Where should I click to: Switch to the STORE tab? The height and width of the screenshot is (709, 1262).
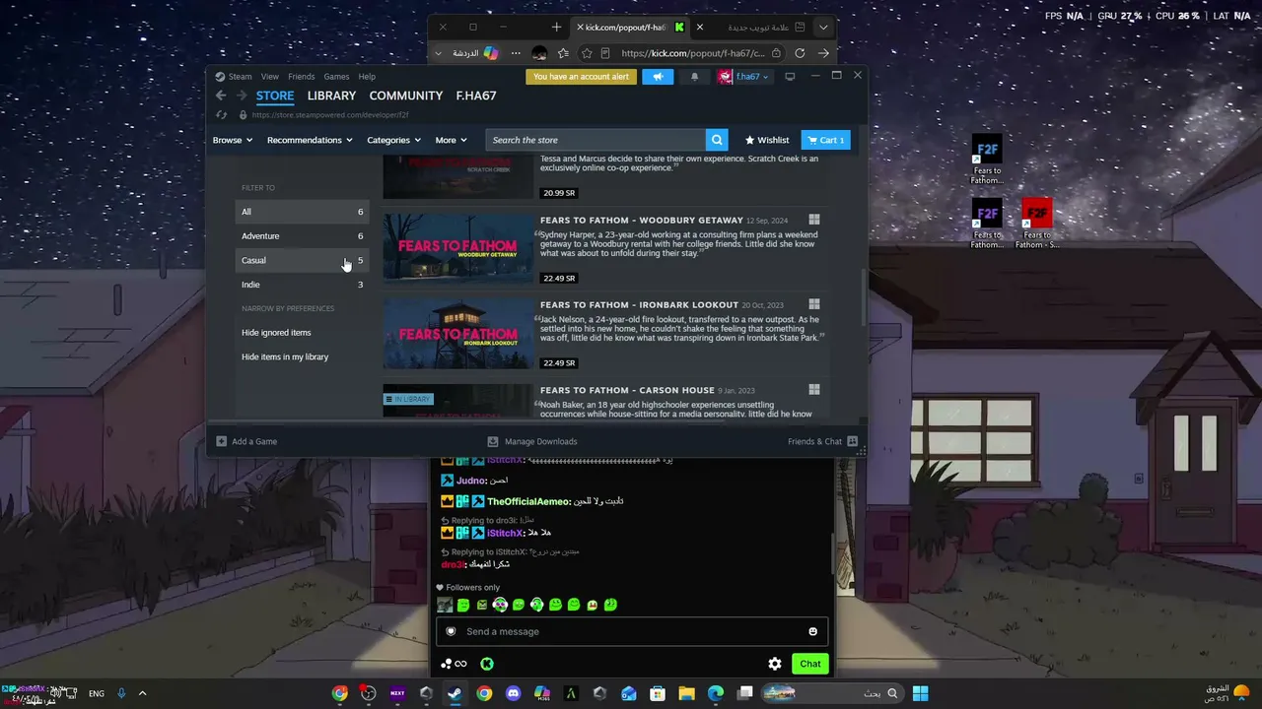275,96
